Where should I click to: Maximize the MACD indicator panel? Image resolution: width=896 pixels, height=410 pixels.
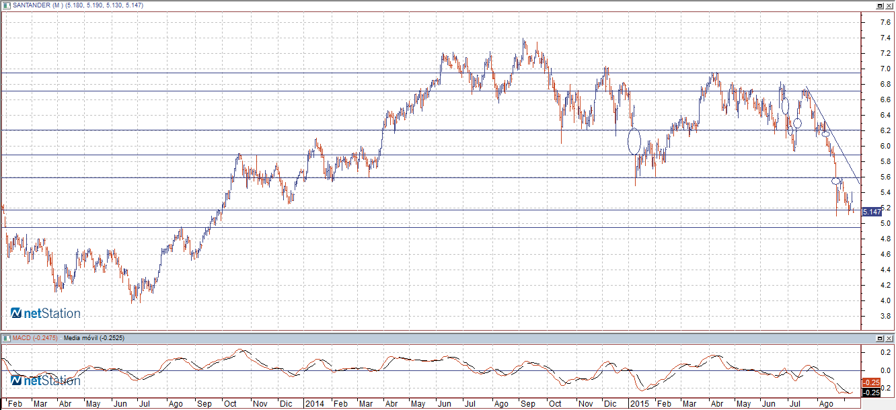point(880,337)
